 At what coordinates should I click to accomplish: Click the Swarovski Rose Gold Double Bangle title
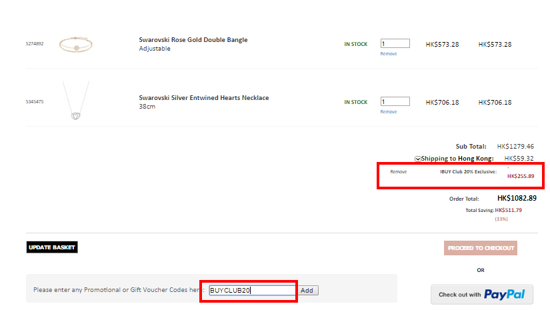click(193, 39)
